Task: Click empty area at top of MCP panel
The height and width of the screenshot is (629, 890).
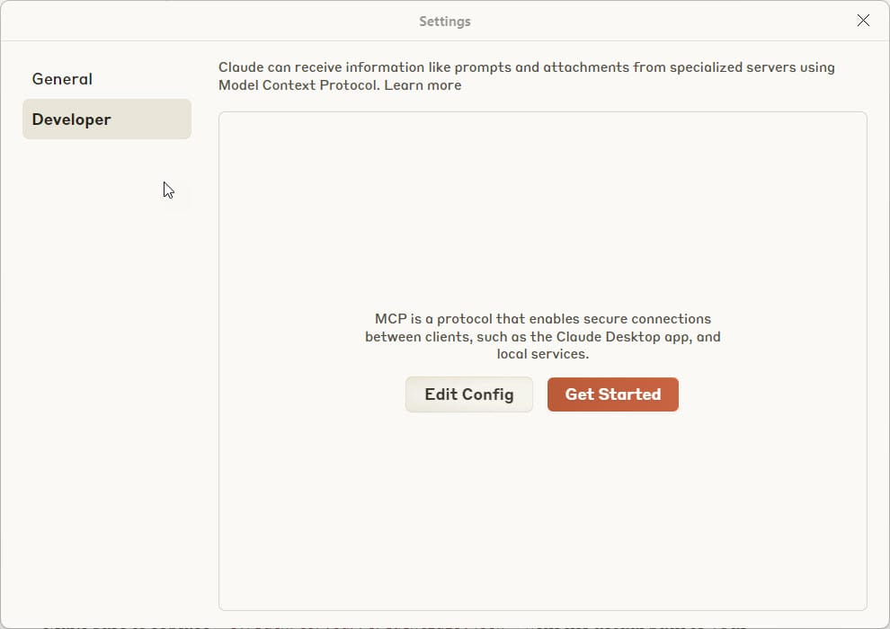Action: coord(542,180)
